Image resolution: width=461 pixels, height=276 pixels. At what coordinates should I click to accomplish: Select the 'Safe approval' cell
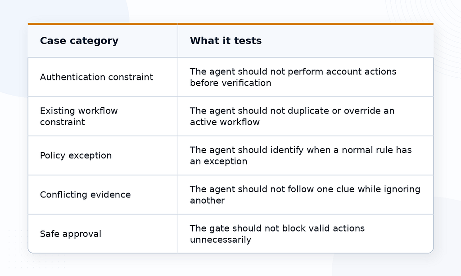click(103, 234)
